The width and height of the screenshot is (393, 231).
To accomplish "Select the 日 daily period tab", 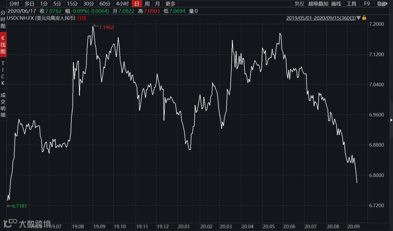I will tap(136, 4).
